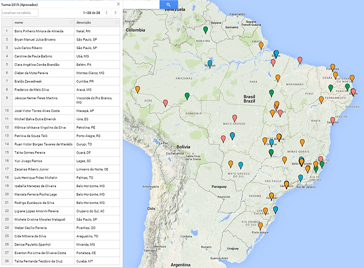364x268 pixels.
Task: Select row Luis Henrique Fróes Michelin
Action: tap(61, 177)
